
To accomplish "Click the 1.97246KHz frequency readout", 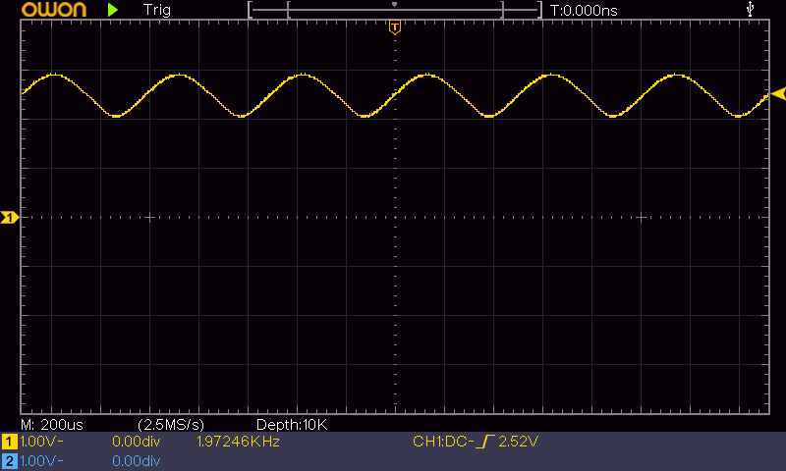I will tap(239, 443).
